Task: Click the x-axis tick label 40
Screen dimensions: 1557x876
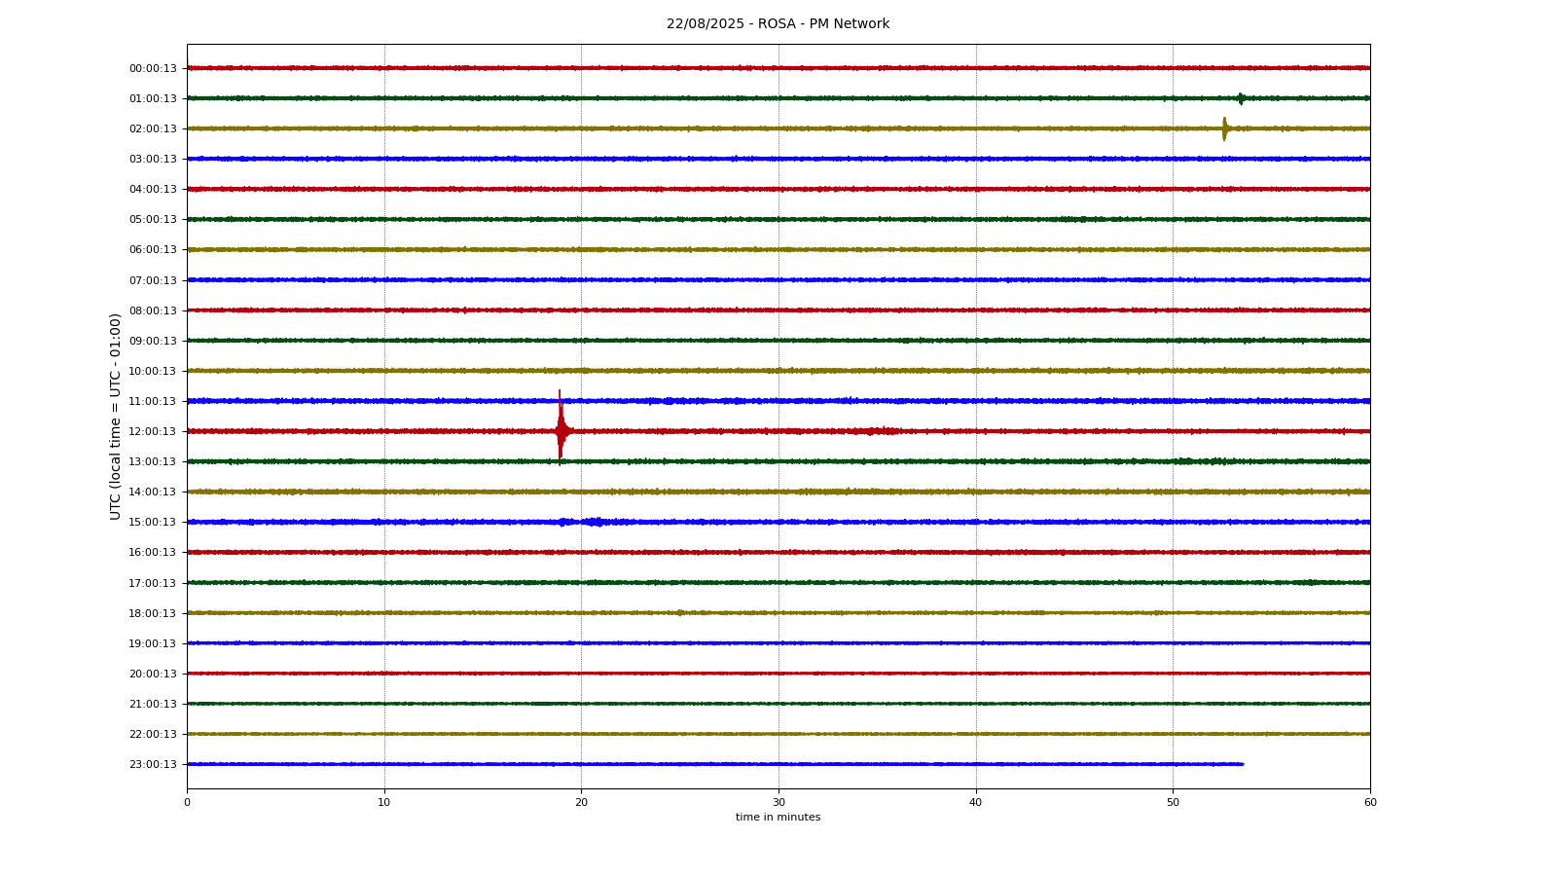Action: coord(976,802)
